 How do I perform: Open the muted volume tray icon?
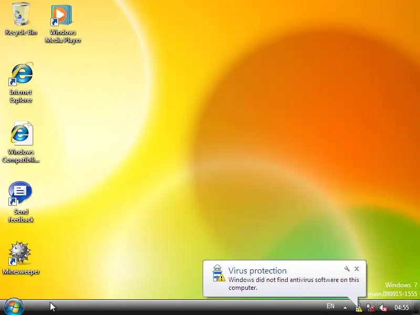[383, 308]
